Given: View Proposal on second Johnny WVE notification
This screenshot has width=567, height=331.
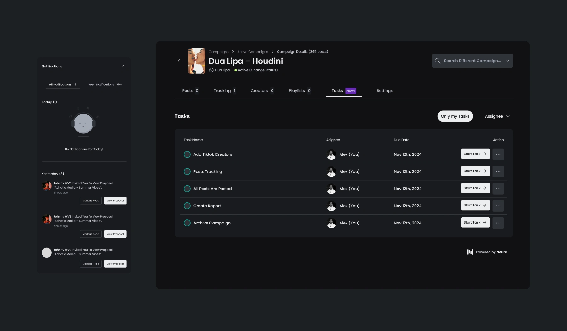Looking at the screenshot, I should point(115,234).
